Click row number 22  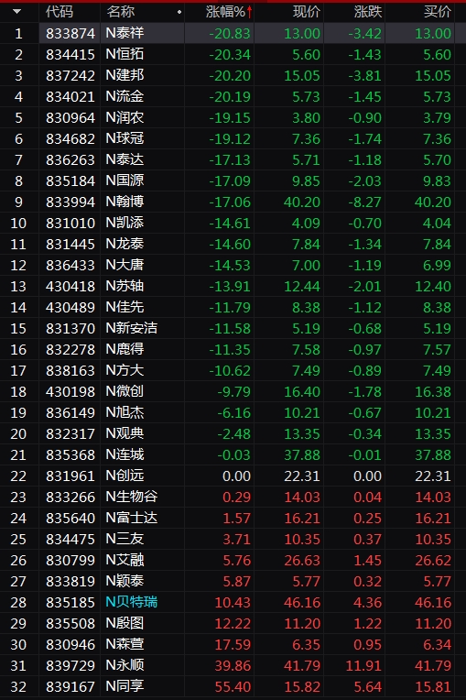click(18, 476)
